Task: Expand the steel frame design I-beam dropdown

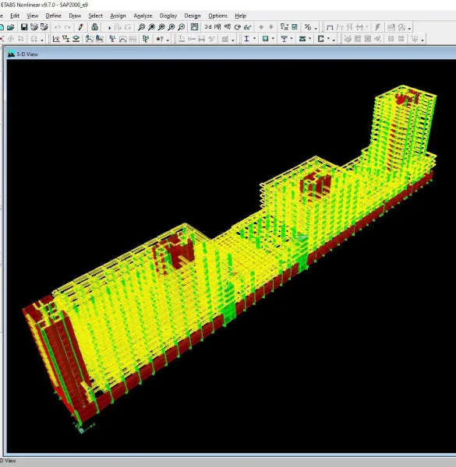Action: point(254,39)
